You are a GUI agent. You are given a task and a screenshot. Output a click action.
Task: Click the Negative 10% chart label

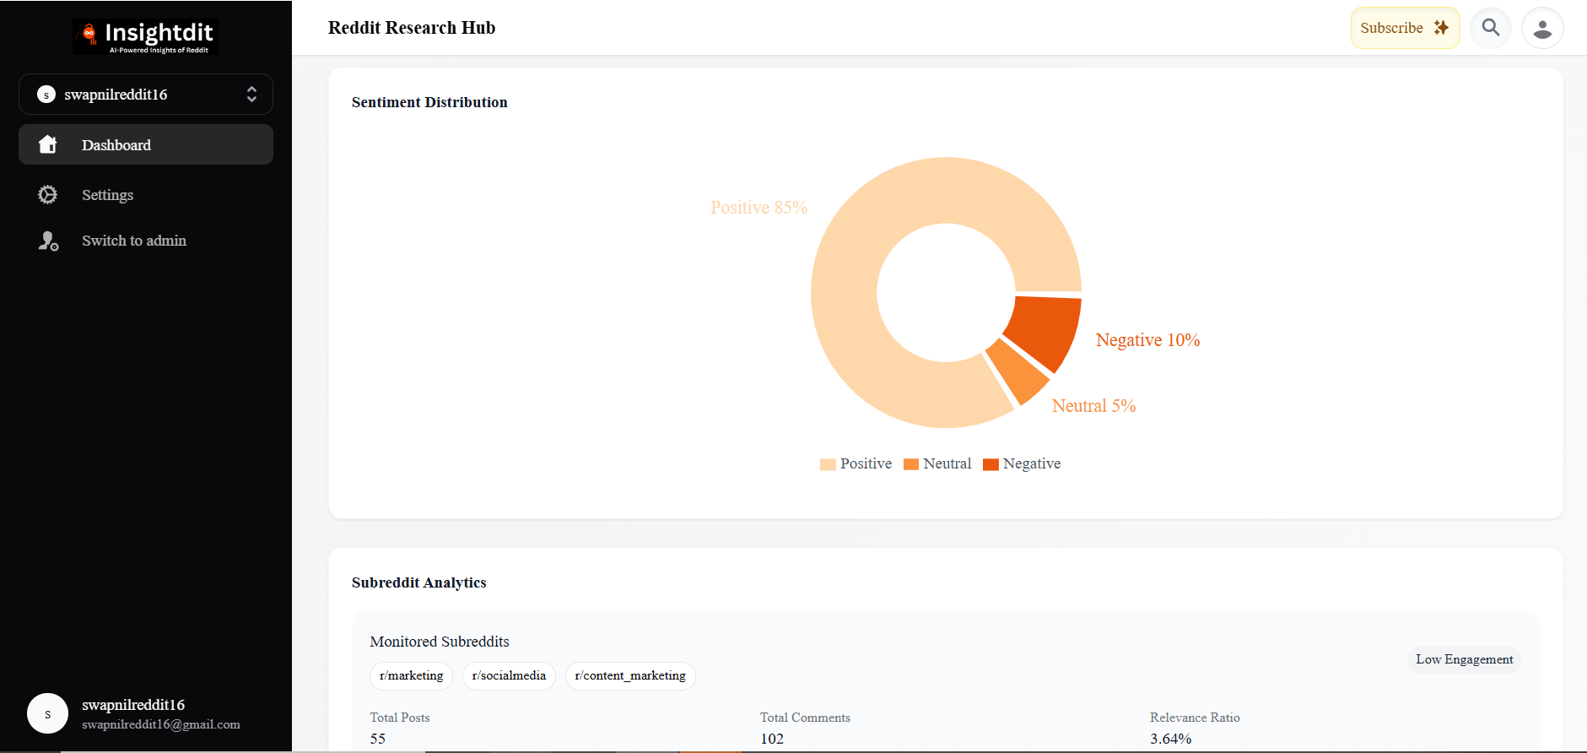[1147, 340]
